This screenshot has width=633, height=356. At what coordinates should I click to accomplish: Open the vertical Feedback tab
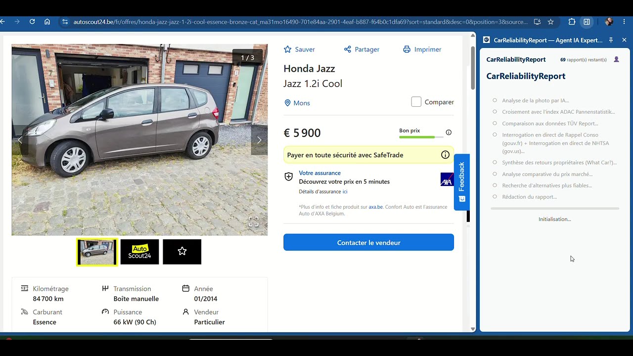click(x=461, y=182)
